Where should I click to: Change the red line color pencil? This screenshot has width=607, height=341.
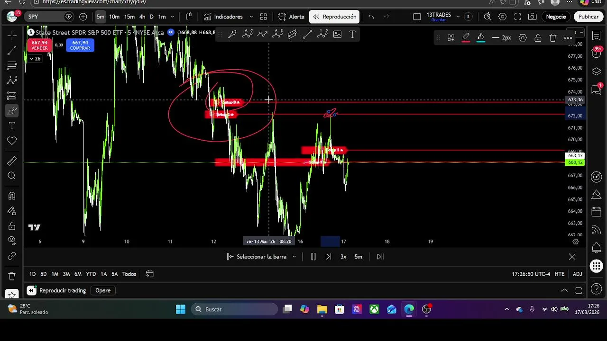pyautogui.click(x=466, y=38)
